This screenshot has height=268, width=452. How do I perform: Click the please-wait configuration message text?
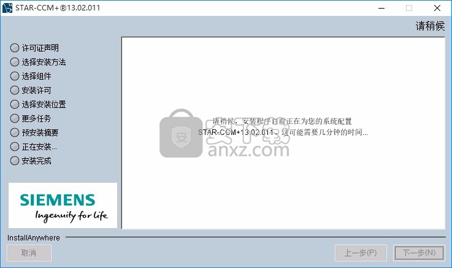[283, 127]
